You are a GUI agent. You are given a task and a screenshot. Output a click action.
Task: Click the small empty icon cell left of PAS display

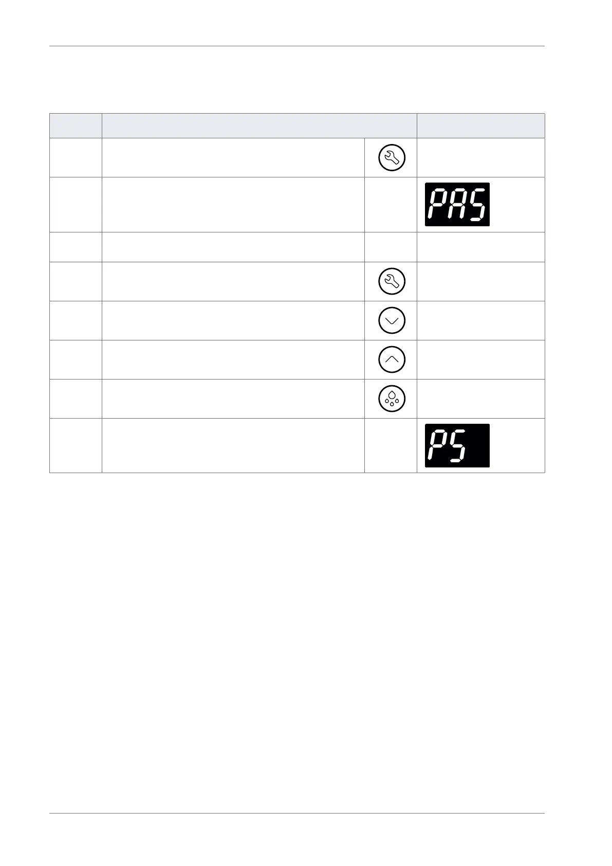pos(391,205)
